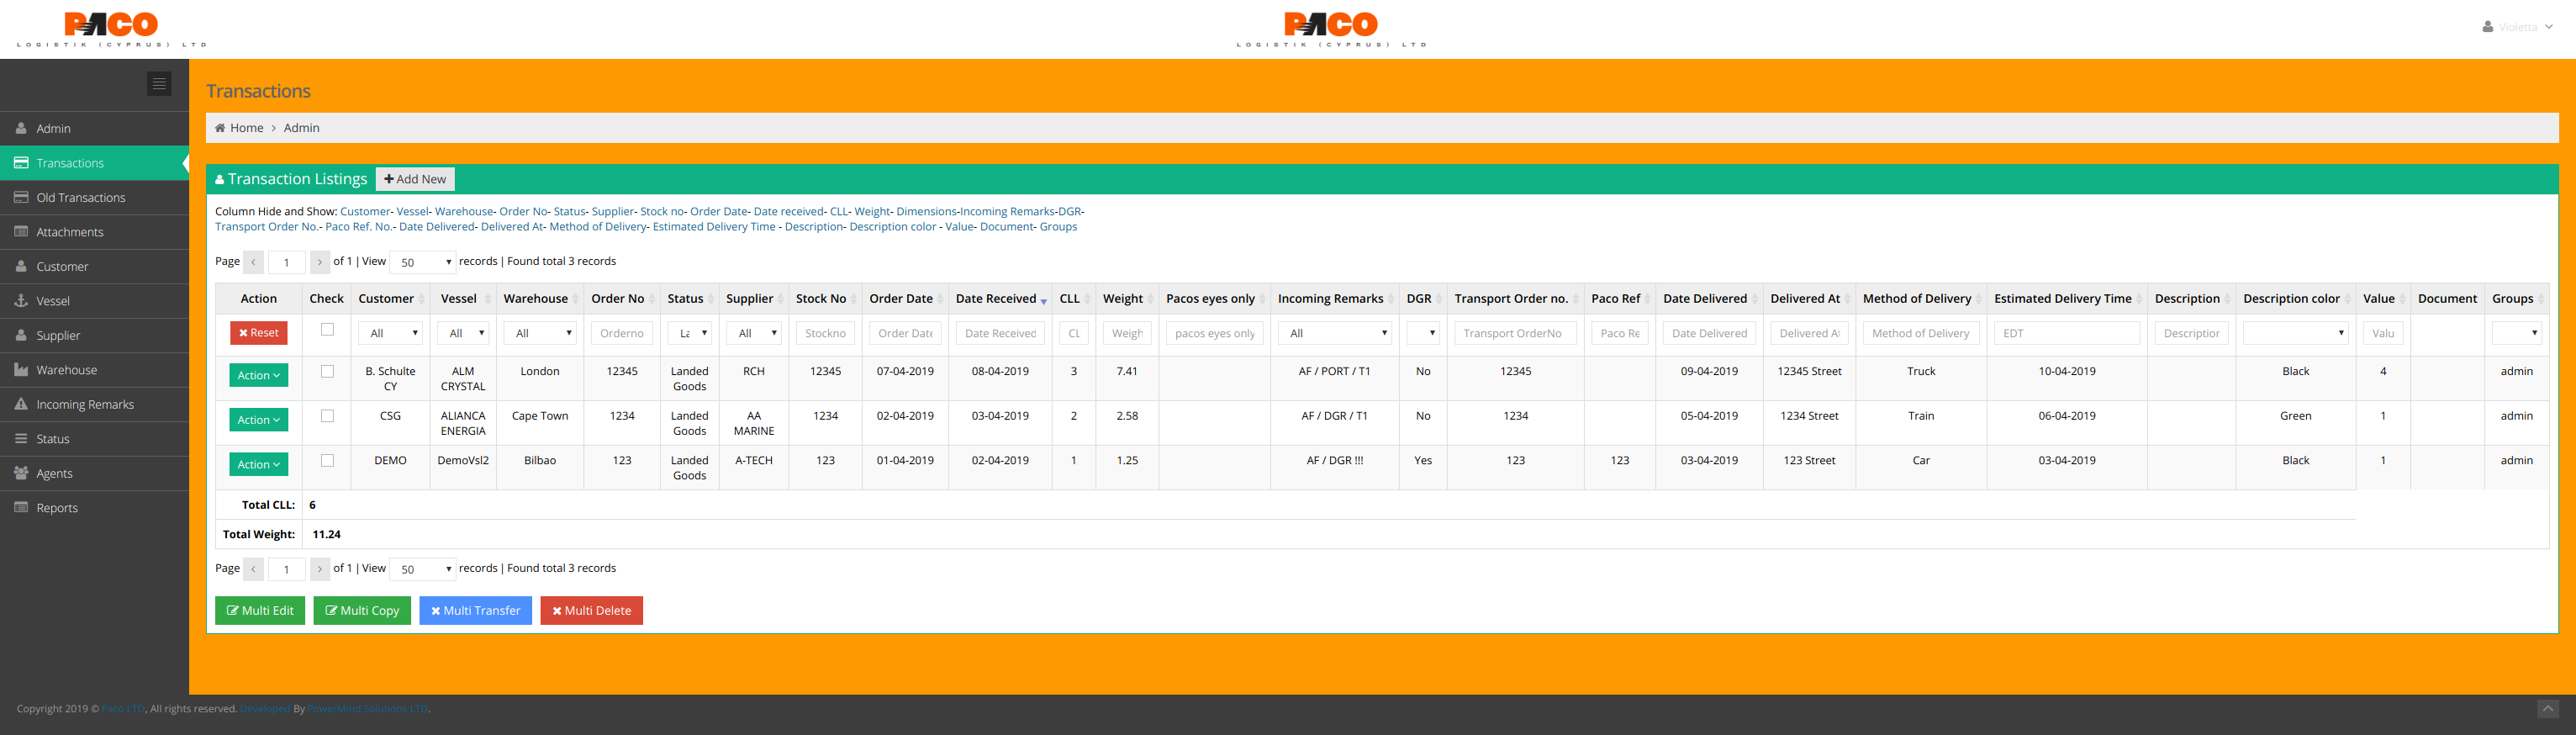This screenshot has width=2576, height=735.
Task: Select the DEMO row checkbox
Action: pyautogui.click(x=327, y=461)
